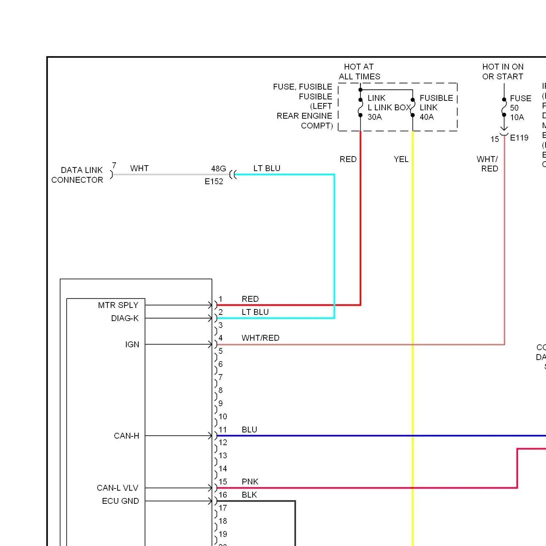Click pin number 10 on the connector
Screen dimensions: 546x546
[x=223, y=416]
